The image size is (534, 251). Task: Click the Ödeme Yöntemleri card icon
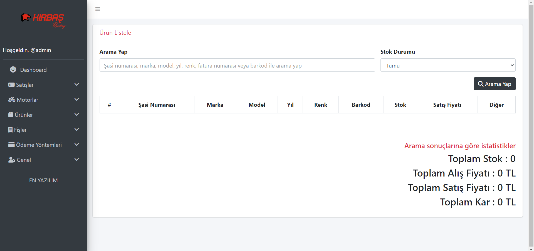(11, 145)
